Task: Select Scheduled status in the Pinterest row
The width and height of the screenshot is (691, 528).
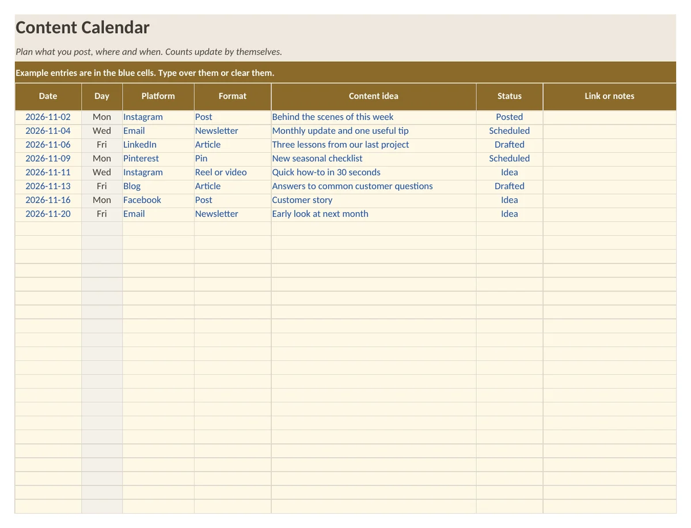Action: coord(510,159)
